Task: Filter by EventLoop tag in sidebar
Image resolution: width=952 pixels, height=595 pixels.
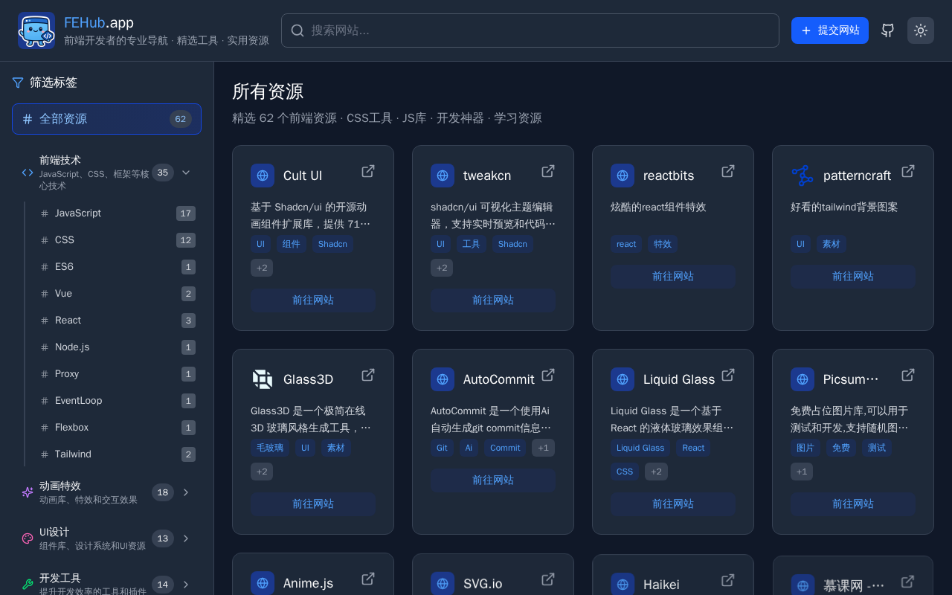Action: click(118, 401)
